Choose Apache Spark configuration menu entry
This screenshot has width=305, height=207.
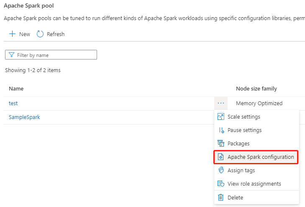260,157
